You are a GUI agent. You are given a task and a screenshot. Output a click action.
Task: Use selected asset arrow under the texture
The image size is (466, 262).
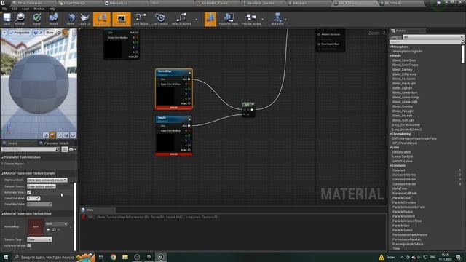click(x=49, y=230)
